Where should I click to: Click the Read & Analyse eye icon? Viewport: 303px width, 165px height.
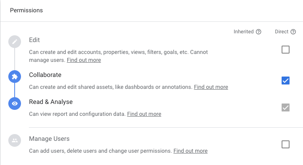coord(15,103)
